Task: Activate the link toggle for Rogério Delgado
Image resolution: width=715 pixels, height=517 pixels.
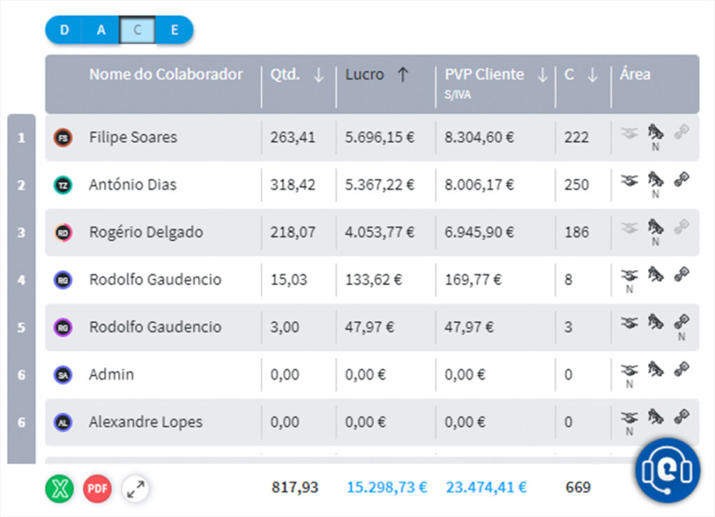Action: coord(682,227)
